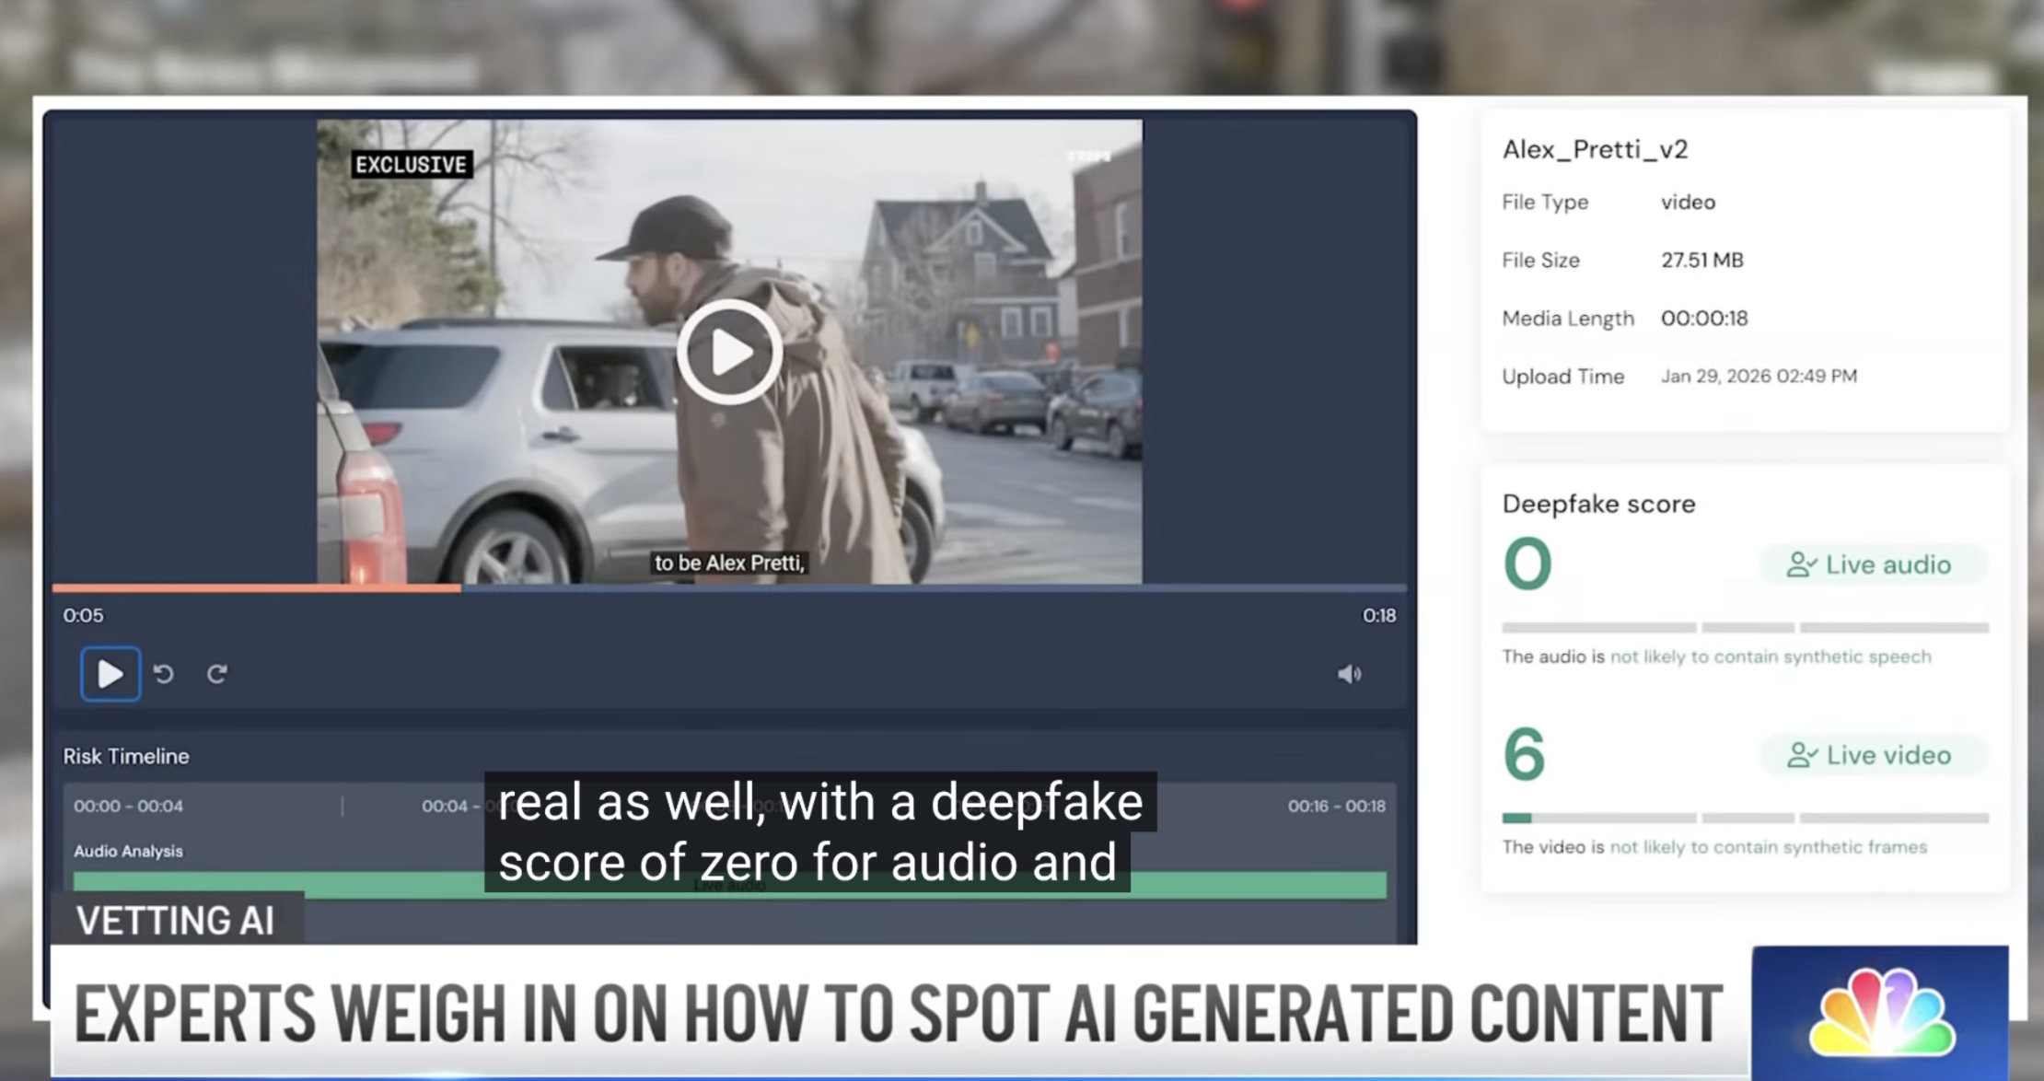Open 'not likely to contain synthetic speech' link
The image size is (2044, 1081).
pos(1770,657)
